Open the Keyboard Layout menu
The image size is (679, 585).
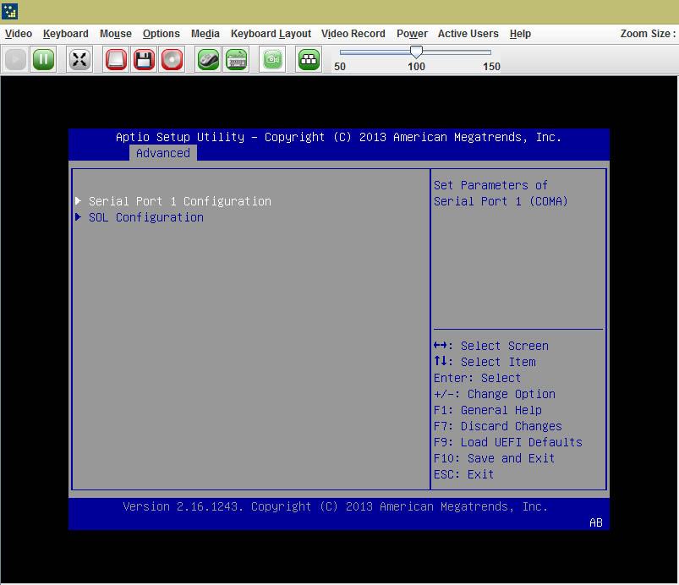(271, 34)
